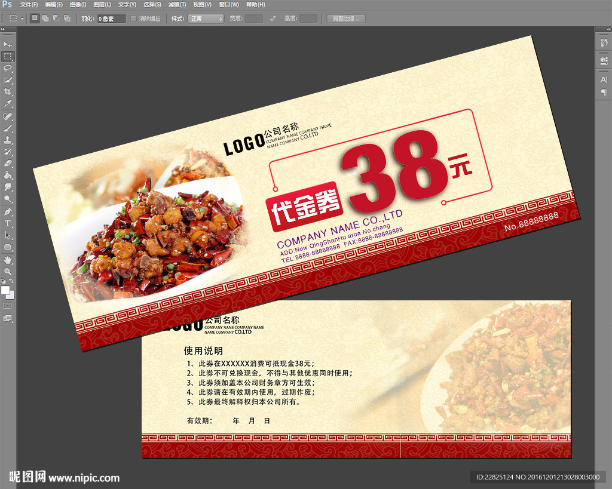This screenshot has height=489, width=612.
Task: Open the Paragraph panel icon
Action: coord(604,92)
